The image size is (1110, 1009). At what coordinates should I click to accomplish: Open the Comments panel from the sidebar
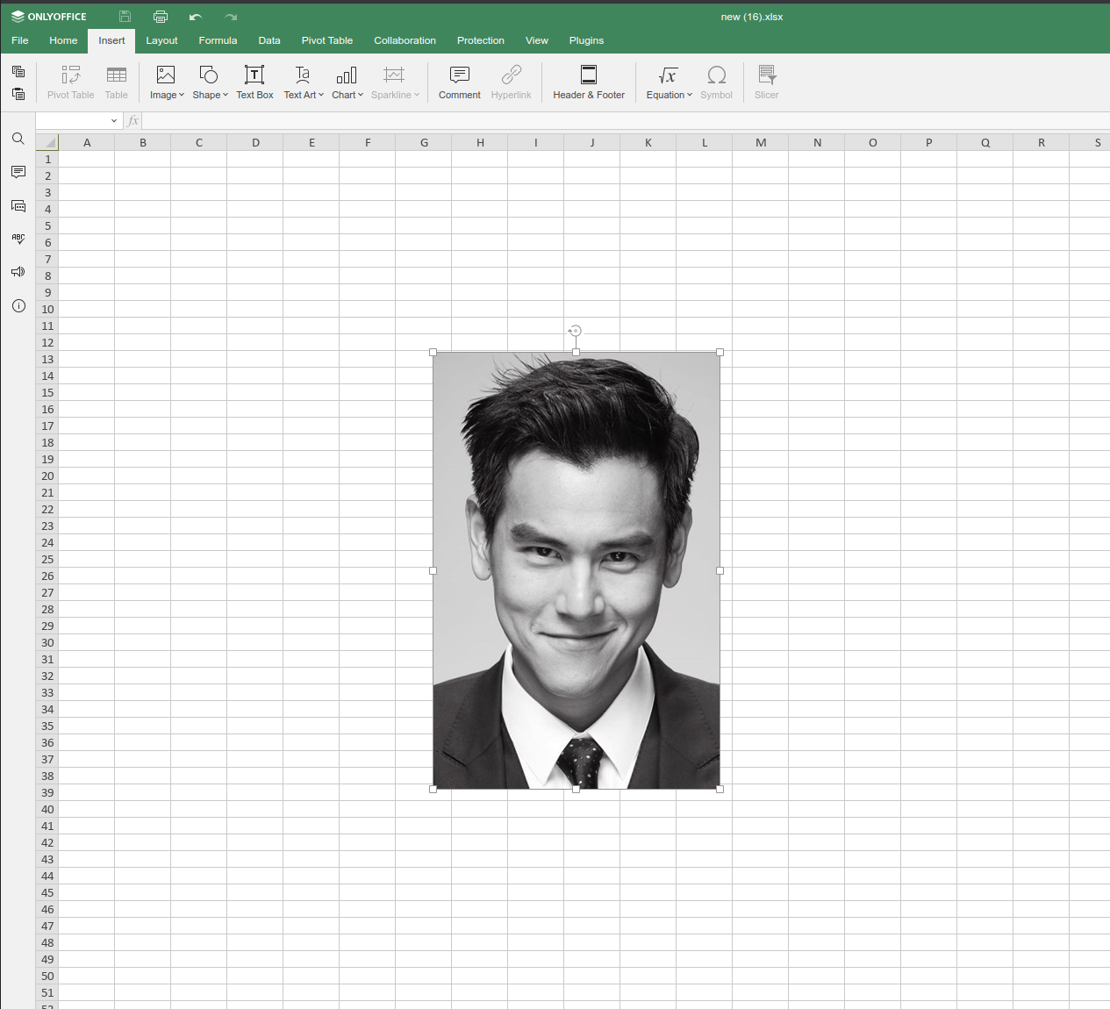[x=18, y=172]
